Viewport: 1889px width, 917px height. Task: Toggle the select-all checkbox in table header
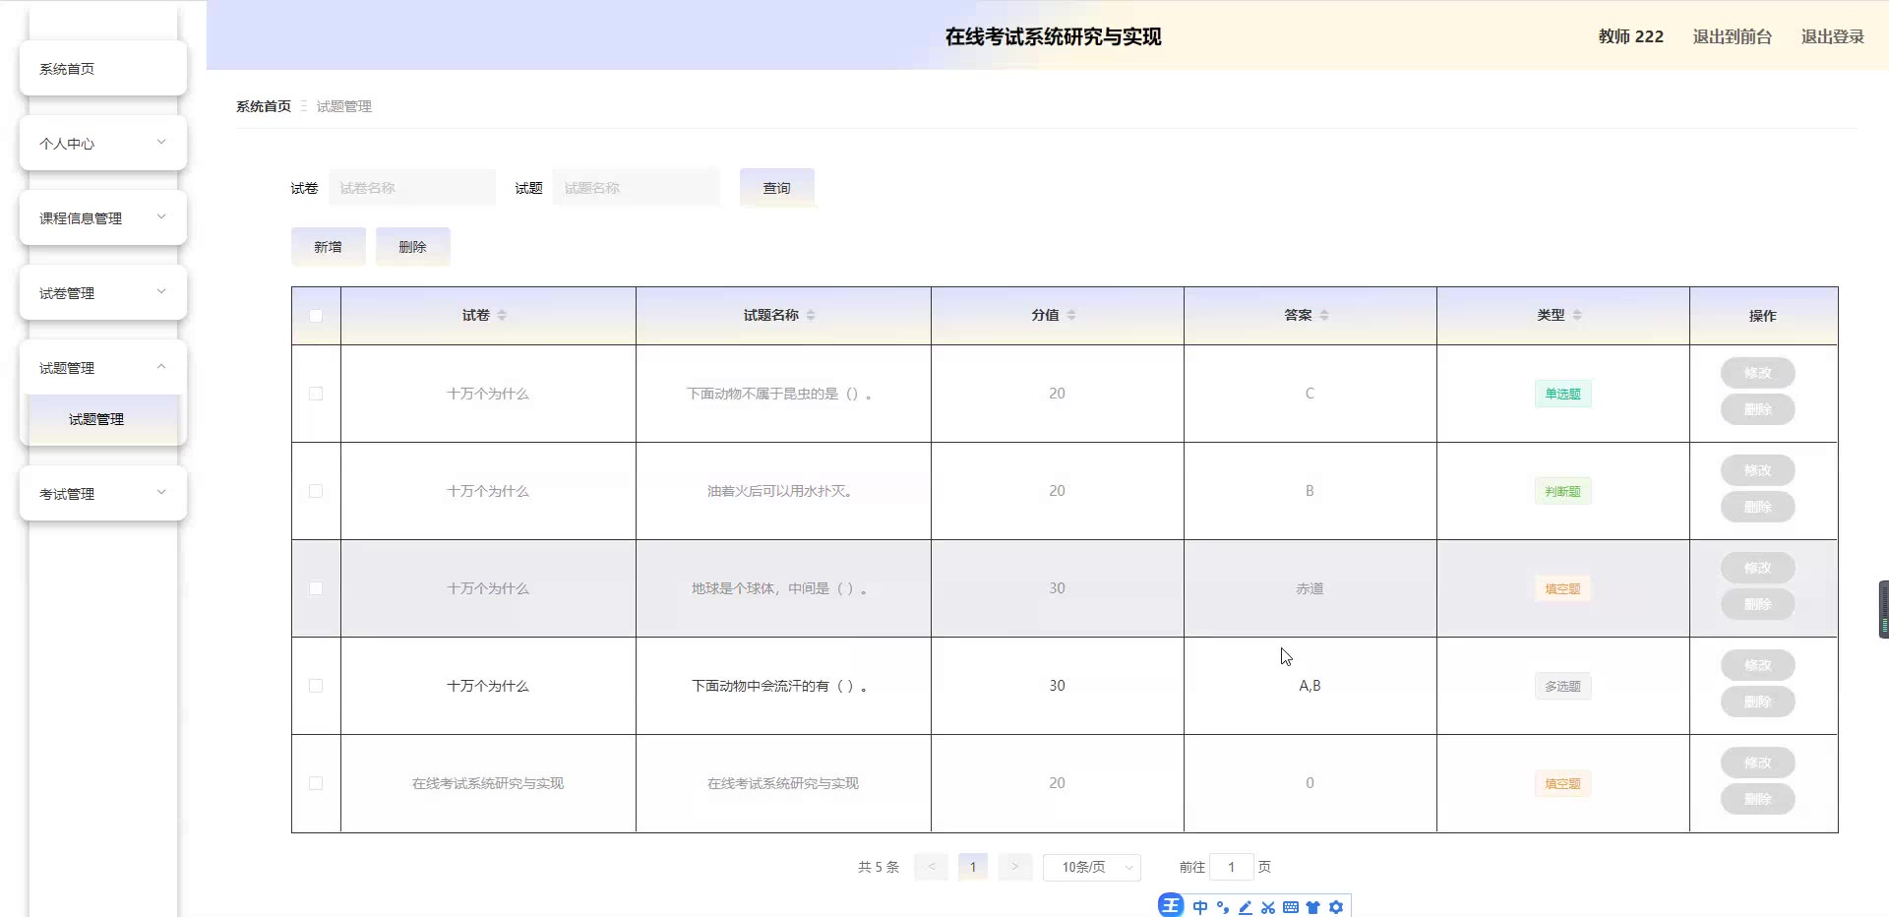(x=316, y=316)
